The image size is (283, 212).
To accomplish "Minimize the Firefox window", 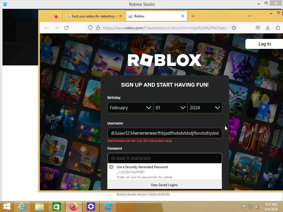I will tap(271, 13).
